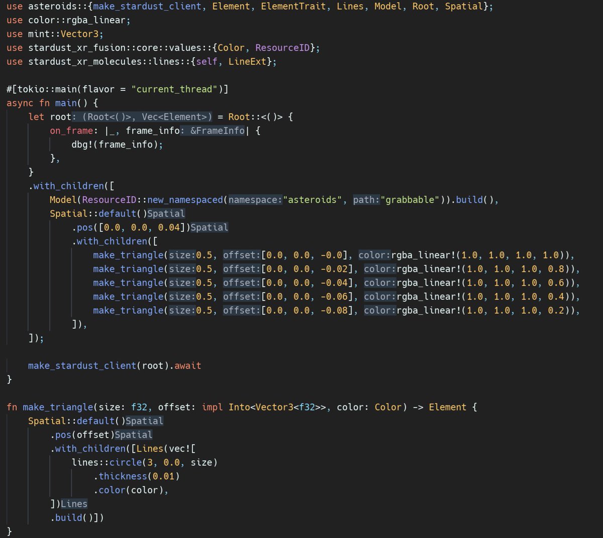The width and height of the screenshot is (603, 538).
Task: Click lines::circle function call
Action: pyautogui.click(x=144, y=462)
